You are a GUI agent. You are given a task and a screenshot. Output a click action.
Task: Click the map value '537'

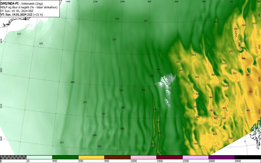pos(254,24)
